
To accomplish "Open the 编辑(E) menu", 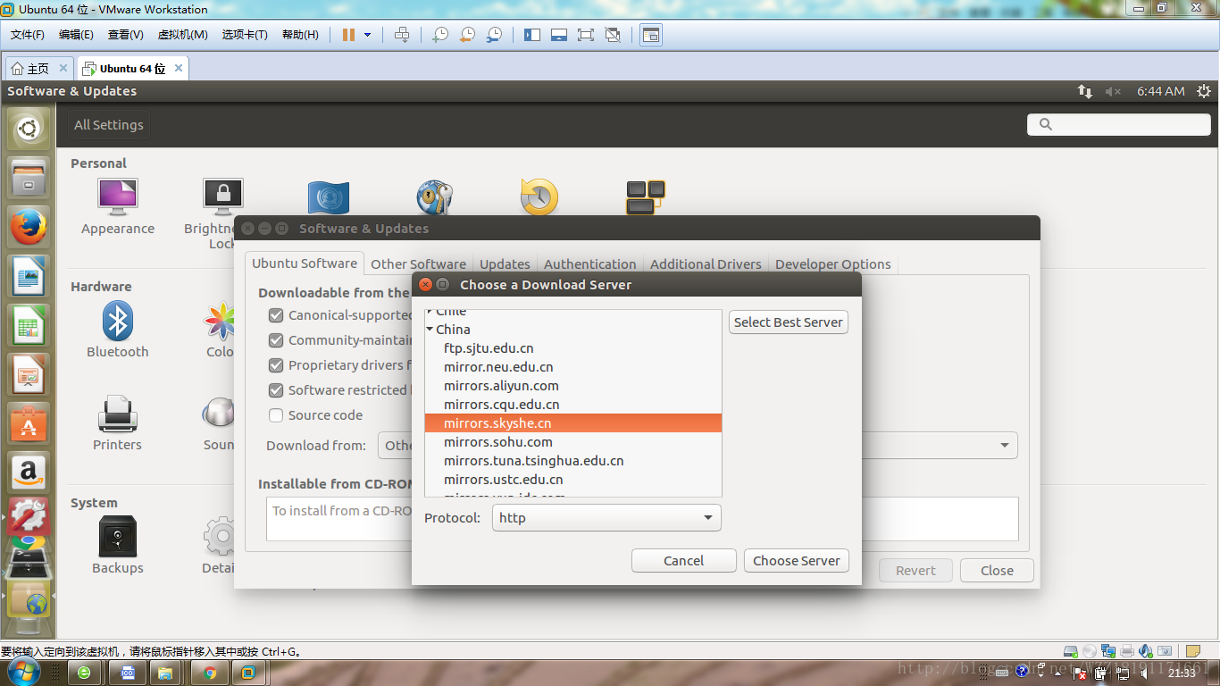I will (76, 35).
